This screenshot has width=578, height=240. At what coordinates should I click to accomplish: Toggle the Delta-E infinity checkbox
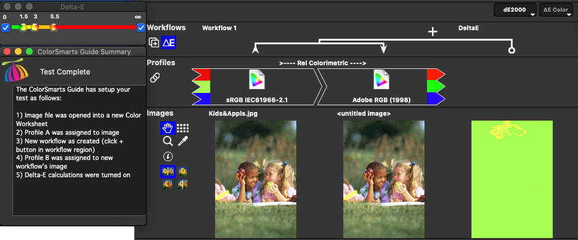140,27
